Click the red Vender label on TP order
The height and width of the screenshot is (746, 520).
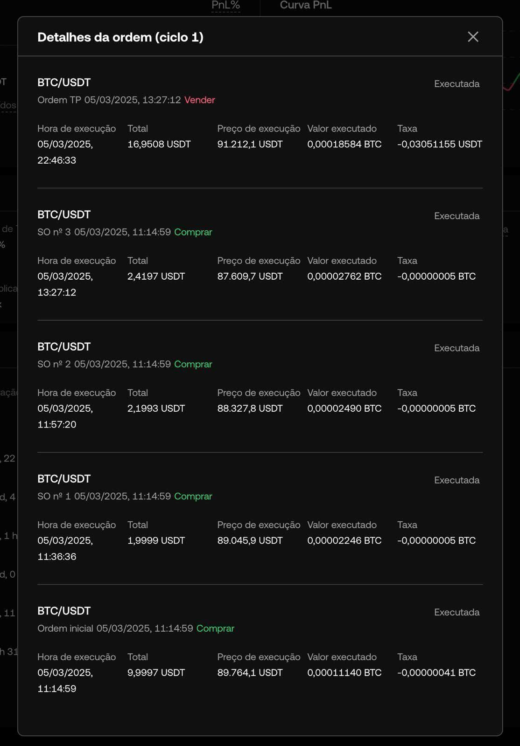tap(200, 100)
